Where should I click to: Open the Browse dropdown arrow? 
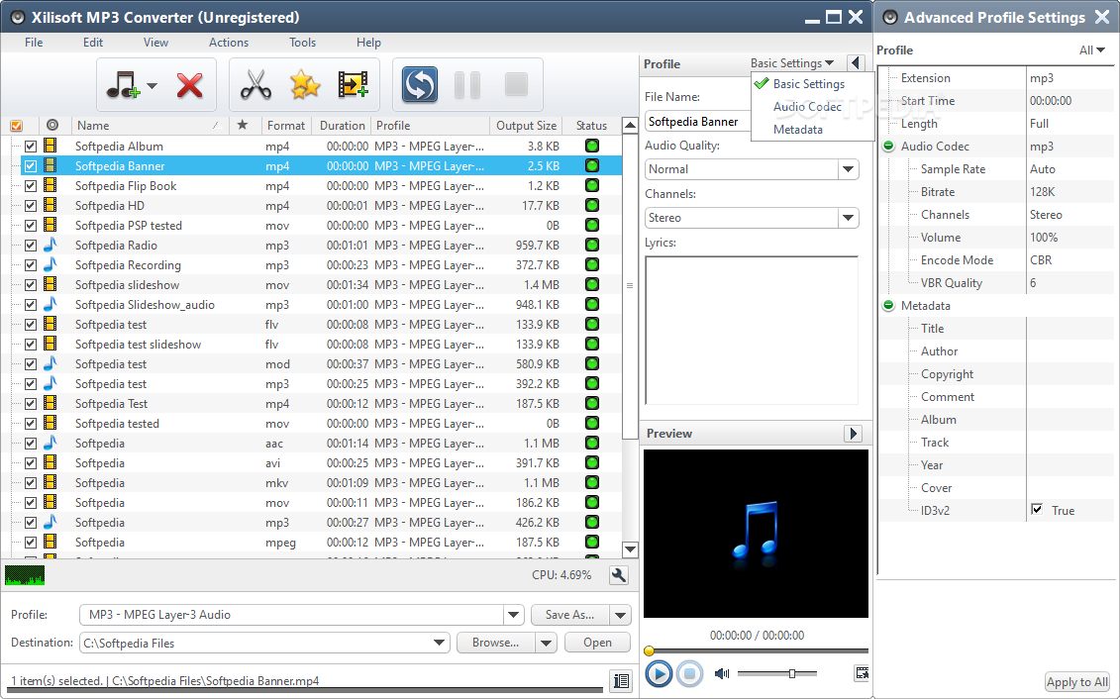(x=547, y=643)
